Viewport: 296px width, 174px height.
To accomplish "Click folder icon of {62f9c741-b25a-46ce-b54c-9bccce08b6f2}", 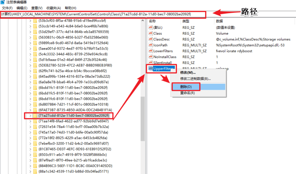I will coord(35,71).
